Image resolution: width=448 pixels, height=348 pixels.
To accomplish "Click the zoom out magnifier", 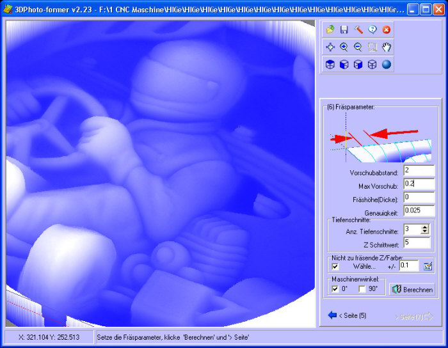I will pyautogui.click(x=358, y=47).
